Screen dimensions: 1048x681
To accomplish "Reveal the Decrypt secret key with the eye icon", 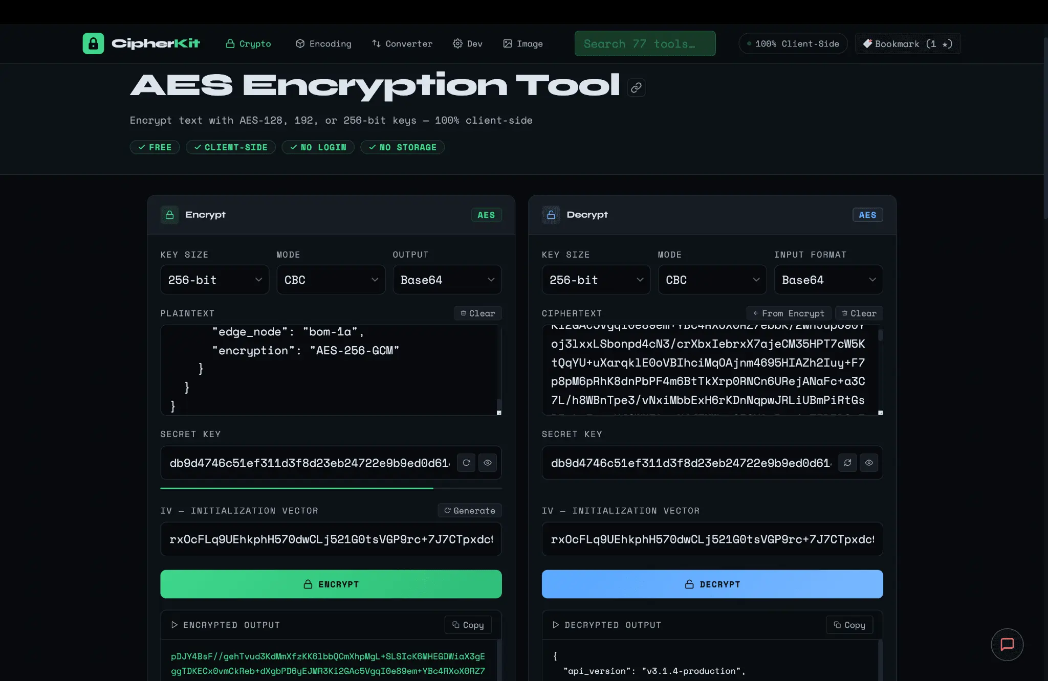I will point(869,463).
